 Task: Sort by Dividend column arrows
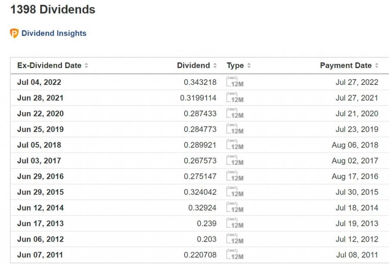215,65
